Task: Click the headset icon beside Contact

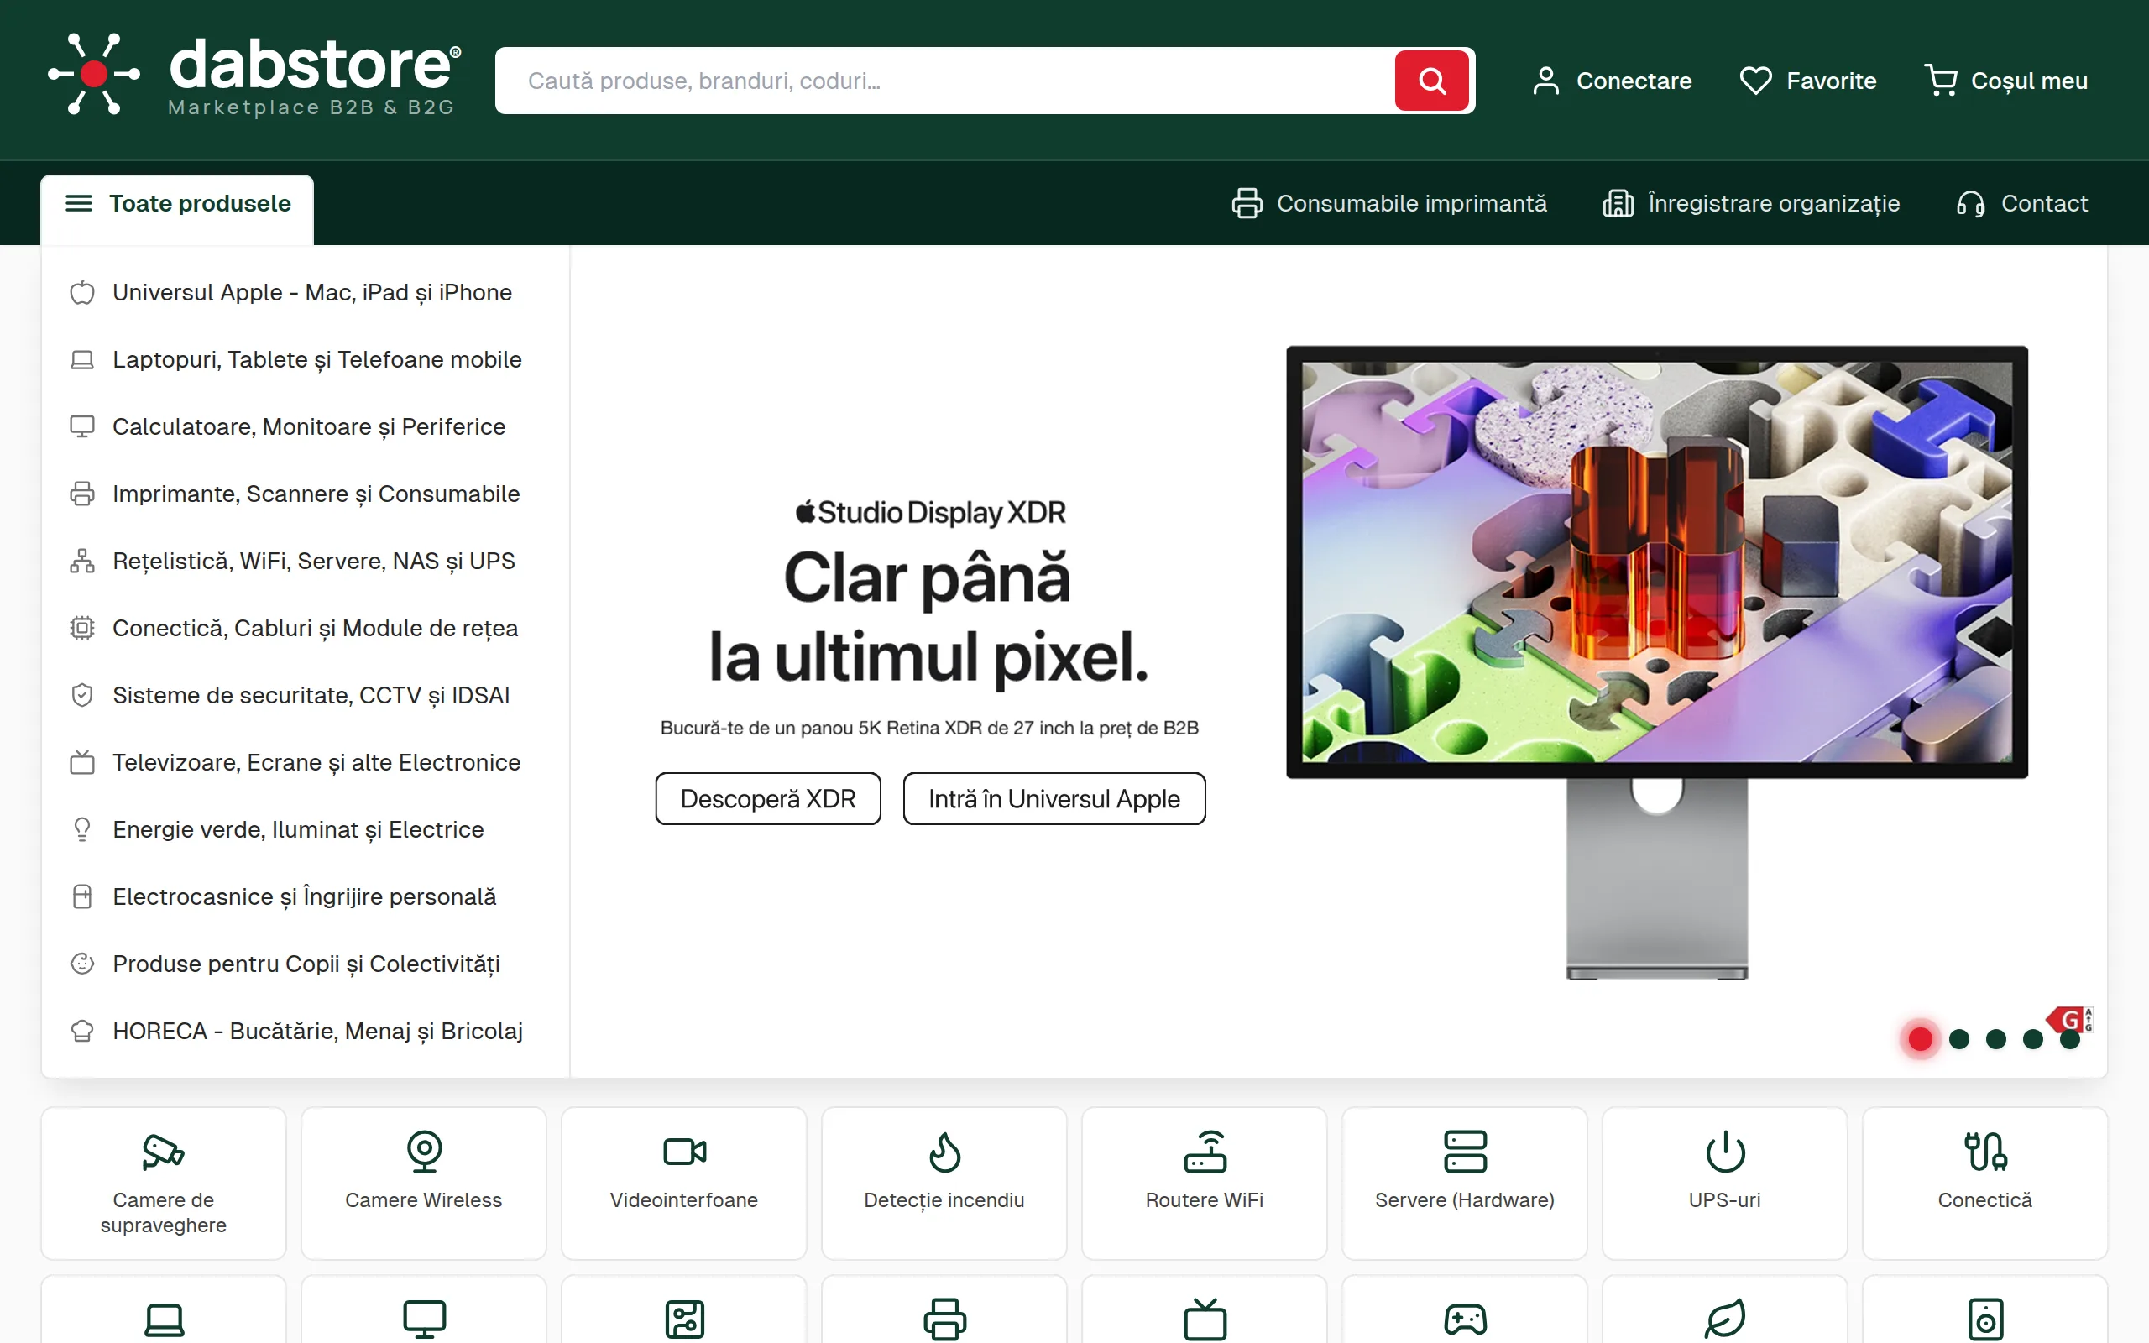Action: click(x=1970, y=203)
